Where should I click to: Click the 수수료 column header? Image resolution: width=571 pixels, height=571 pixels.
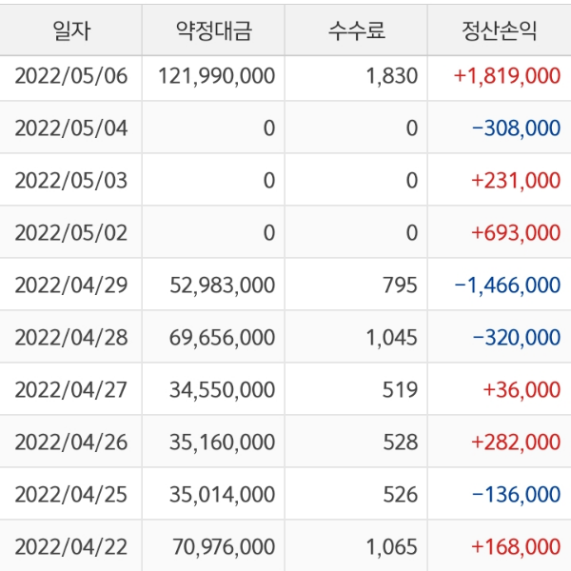[x=357, y=30]
